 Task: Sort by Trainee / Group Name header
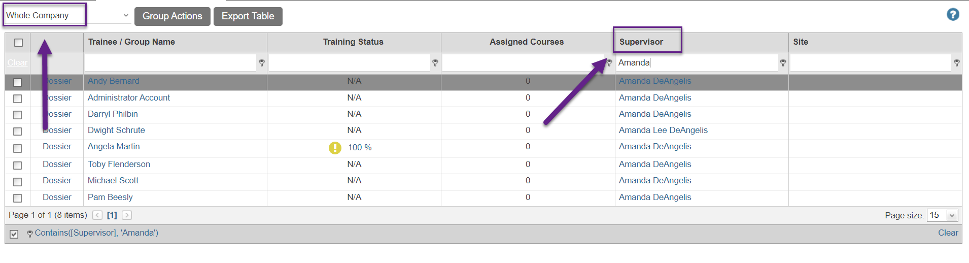pos(131,42)
